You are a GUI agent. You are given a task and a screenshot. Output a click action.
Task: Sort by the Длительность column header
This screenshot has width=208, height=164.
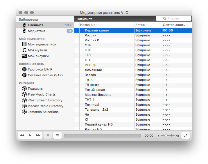pos(176,25)
